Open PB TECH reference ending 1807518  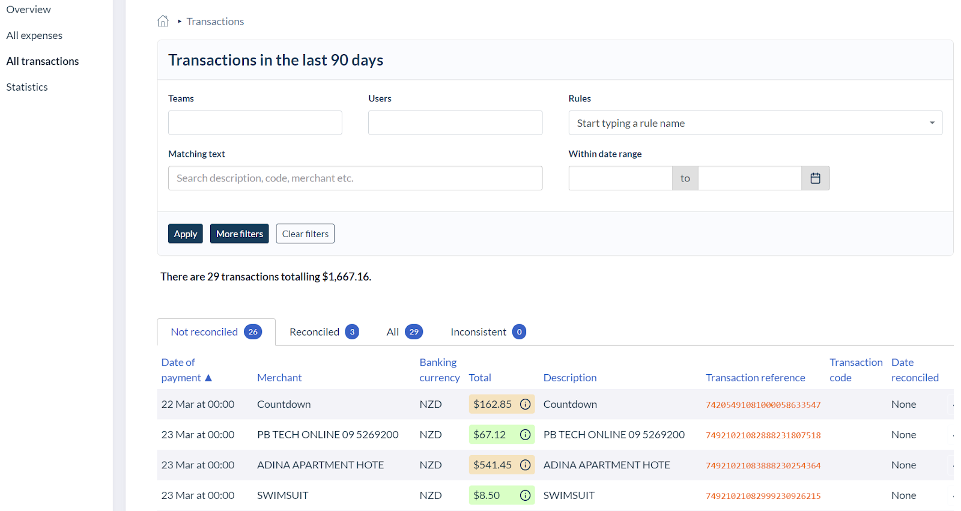pos(763,435)
